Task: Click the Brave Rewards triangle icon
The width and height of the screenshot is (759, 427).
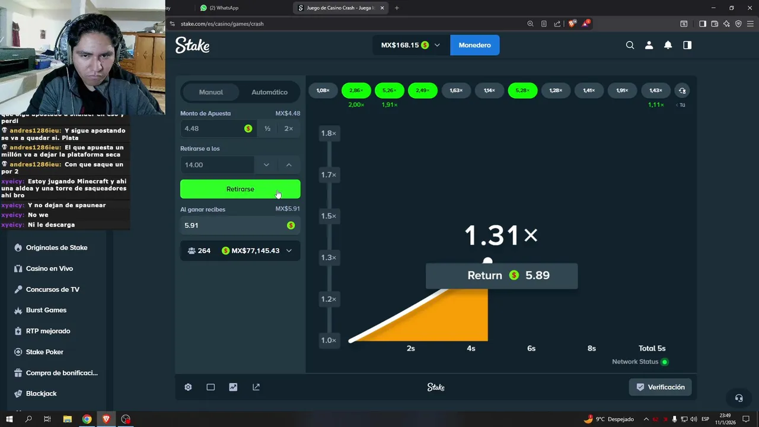Action: pos(586,24)
